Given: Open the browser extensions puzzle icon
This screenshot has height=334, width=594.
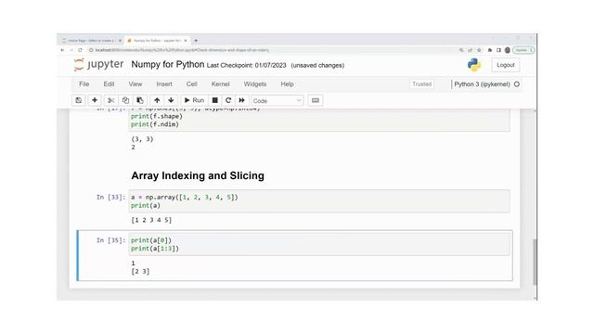Looking at the screenshot, I should 490,50.
